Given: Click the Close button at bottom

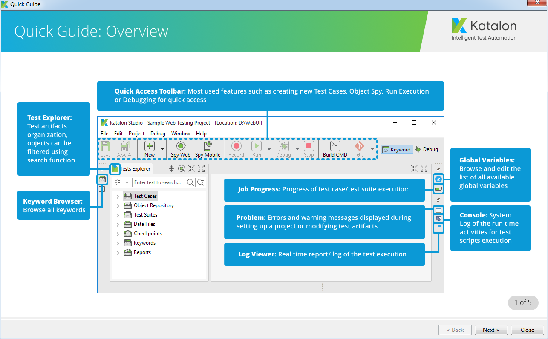Looking at the screenshot, I should point(527,330).
